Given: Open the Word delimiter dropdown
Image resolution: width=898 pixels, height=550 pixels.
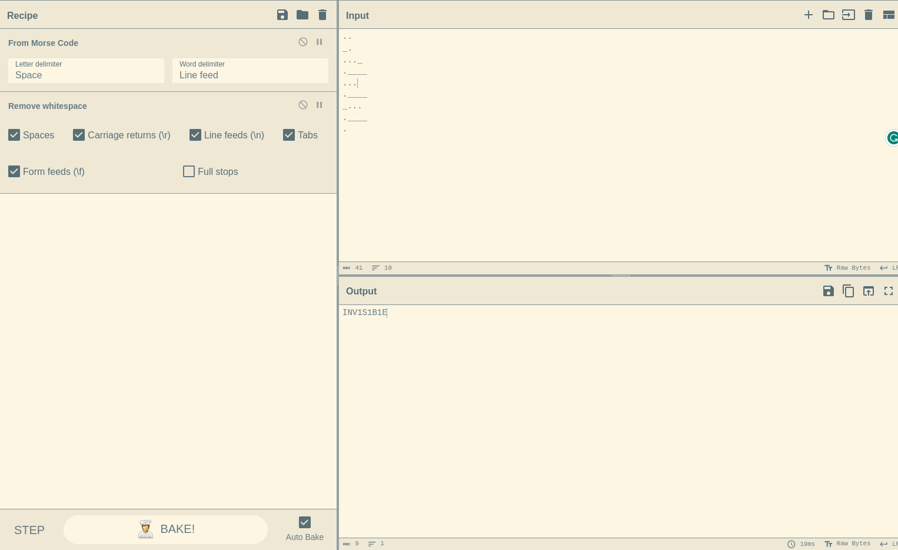Looking at the screenshot, I should (x=250, y=71).
